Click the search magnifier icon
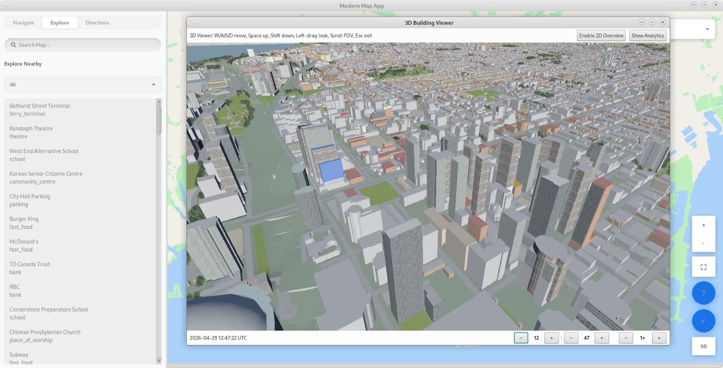 click(14, 45)
